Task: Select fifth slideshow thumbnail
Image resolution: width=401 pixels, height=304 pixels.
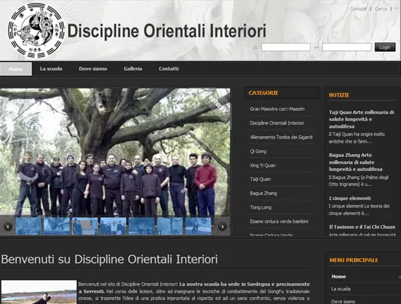Action: pyautogui.click(x=141, y=226)
